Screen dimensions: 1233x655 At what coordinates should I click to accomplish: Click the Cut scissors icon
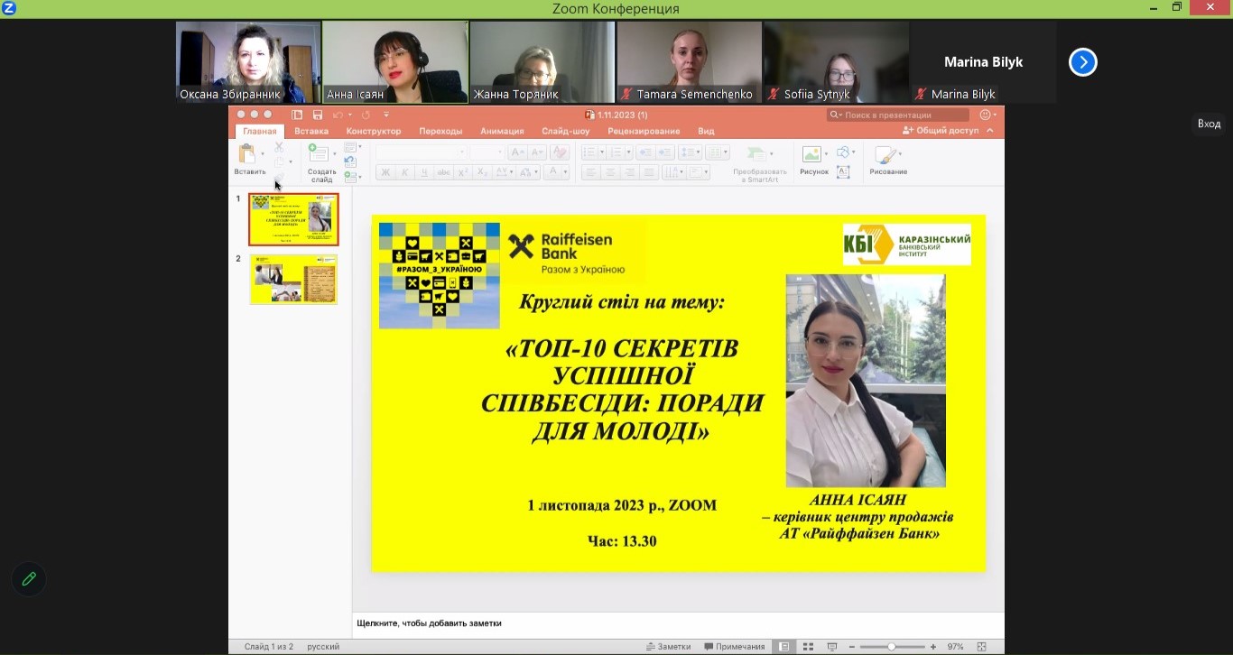[x=278, y=146]
